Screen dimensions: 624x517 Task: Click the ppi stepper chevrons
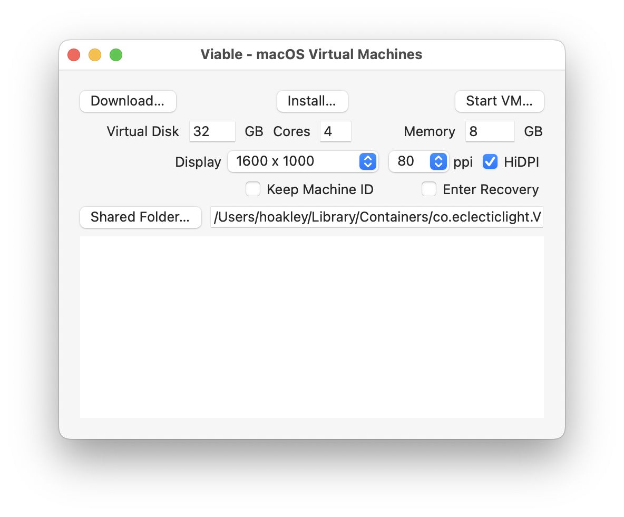[438, 161]
